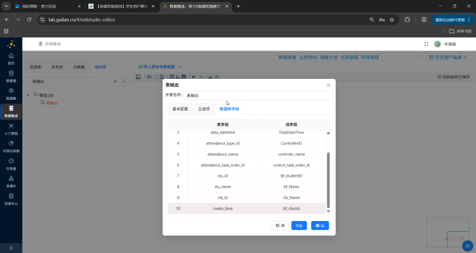
Task: Click the search magnifier in component search
Action: tap(124, 82)
